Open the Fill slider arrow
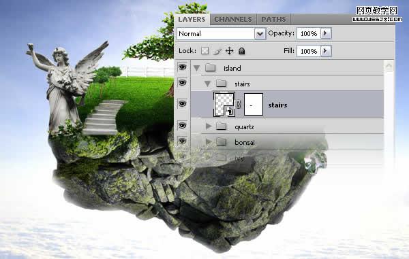 [326, 51]
